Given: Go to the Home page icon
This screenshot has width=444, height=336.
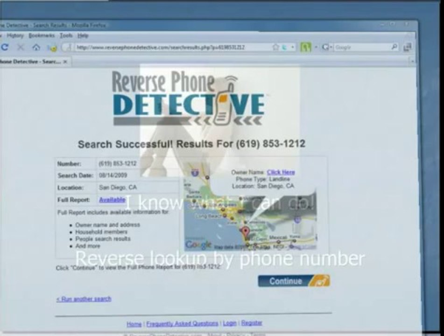Looking at the screenshot, I should (36, 47).
